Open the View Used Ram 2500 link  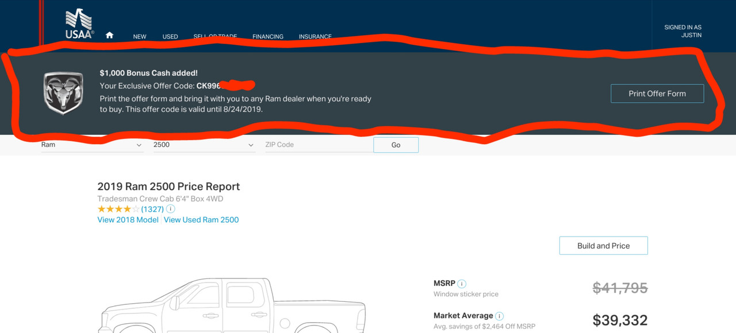pos(201,220)
